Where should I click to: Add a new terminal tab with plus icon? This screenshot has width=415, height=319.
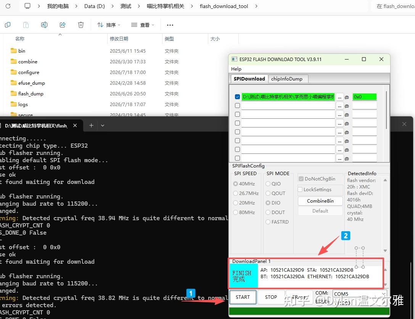91,125
